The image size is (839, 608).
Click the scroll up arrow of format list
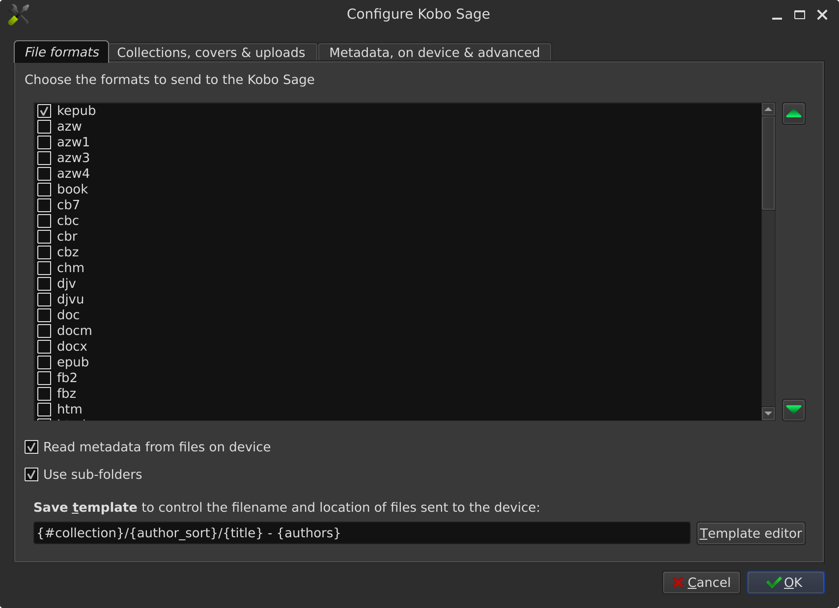click(x=768, y=109)
